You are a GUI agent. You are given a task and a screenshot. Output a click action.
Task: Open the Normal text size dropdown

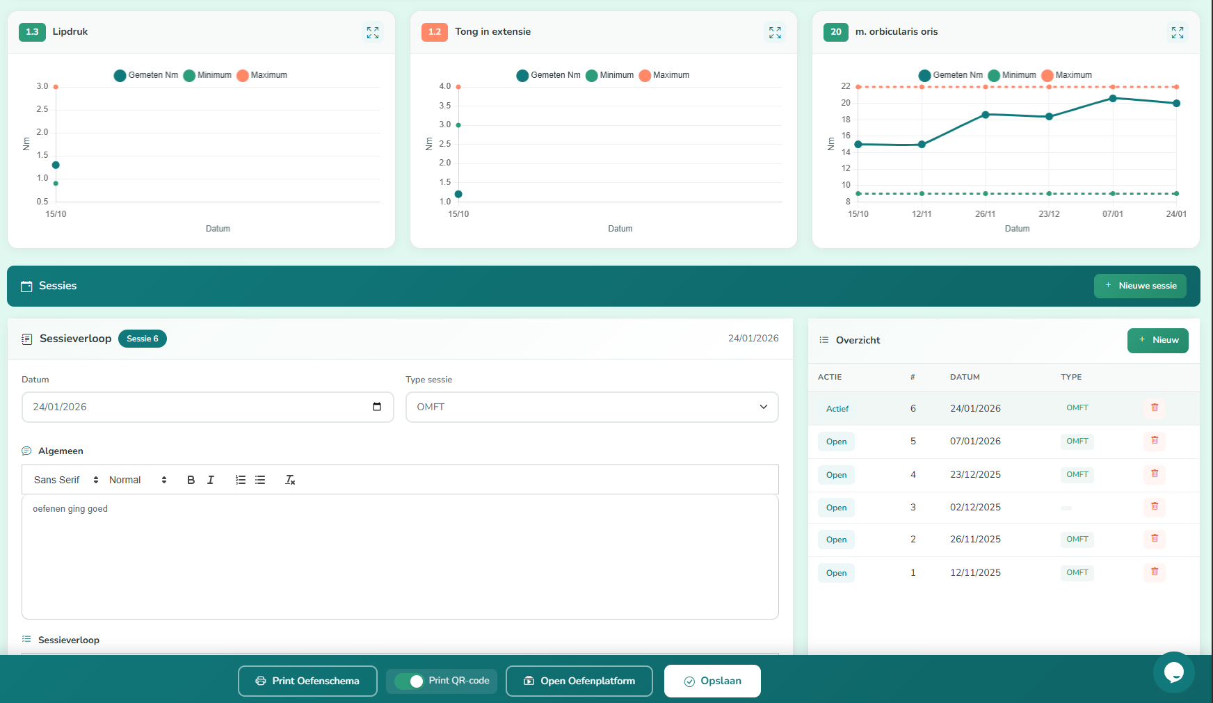[x=138, y=480]
